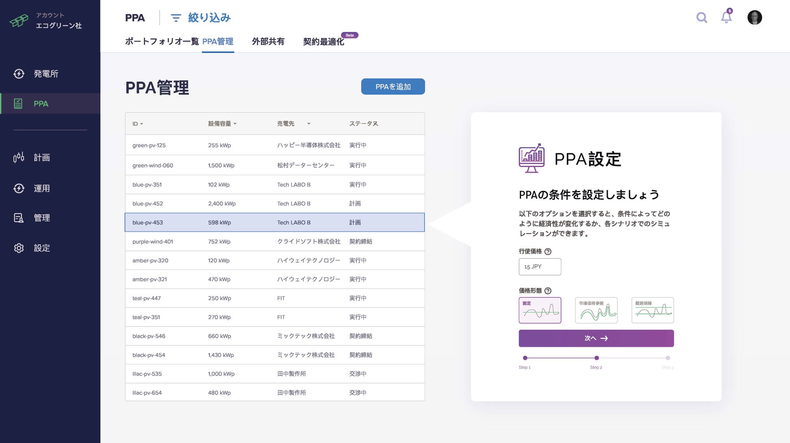This screenshot has width=790, height=443.
Task: Sort by ID column dropdown
Action: (141, 124)
